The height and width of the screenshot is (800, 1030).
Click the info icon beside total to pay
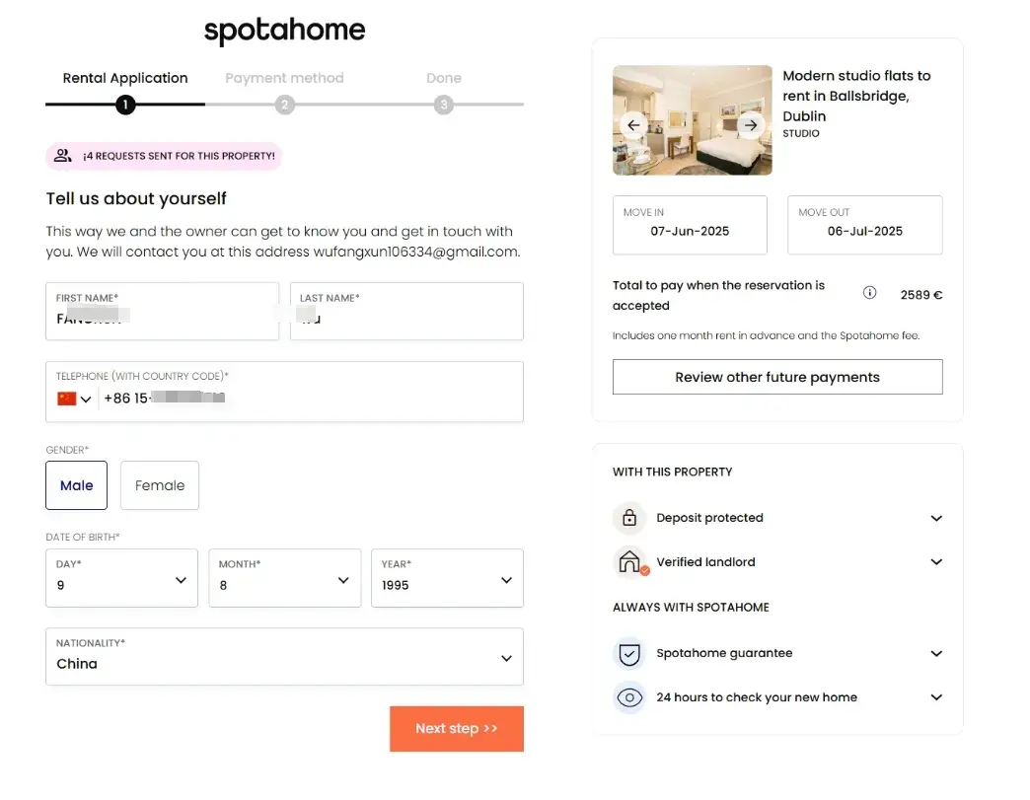click(x=869, y=293)
